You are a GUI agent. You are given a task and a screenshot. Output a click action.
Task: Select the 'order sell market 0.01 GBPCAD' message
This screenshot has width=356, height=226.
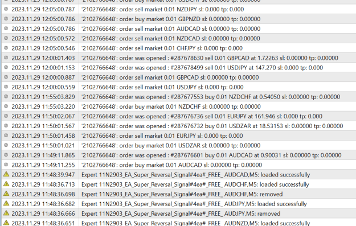pyautogui.click(x=170, y=77)
